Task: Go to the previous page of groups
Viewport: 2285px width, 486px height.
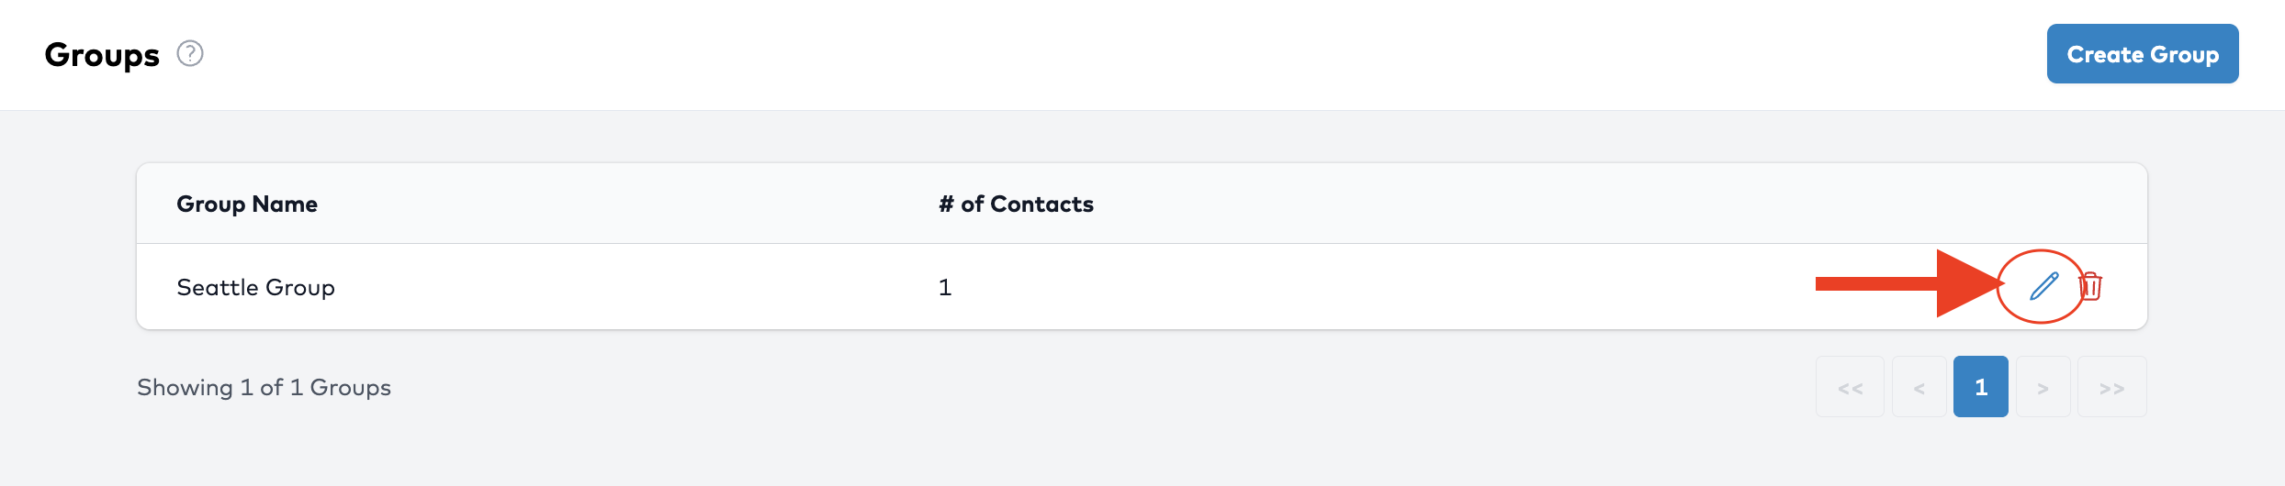Action: tap(1919, 387)
